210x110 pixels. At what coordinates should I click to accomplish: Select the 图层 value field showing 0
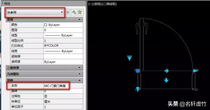[63, 30]
